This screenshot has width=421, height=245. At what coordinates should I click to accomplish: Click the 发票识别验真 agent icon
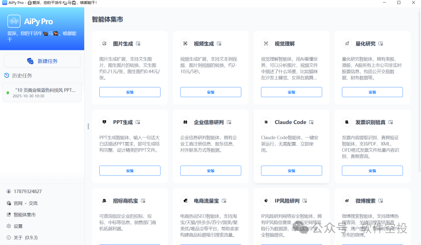point(347,122)
